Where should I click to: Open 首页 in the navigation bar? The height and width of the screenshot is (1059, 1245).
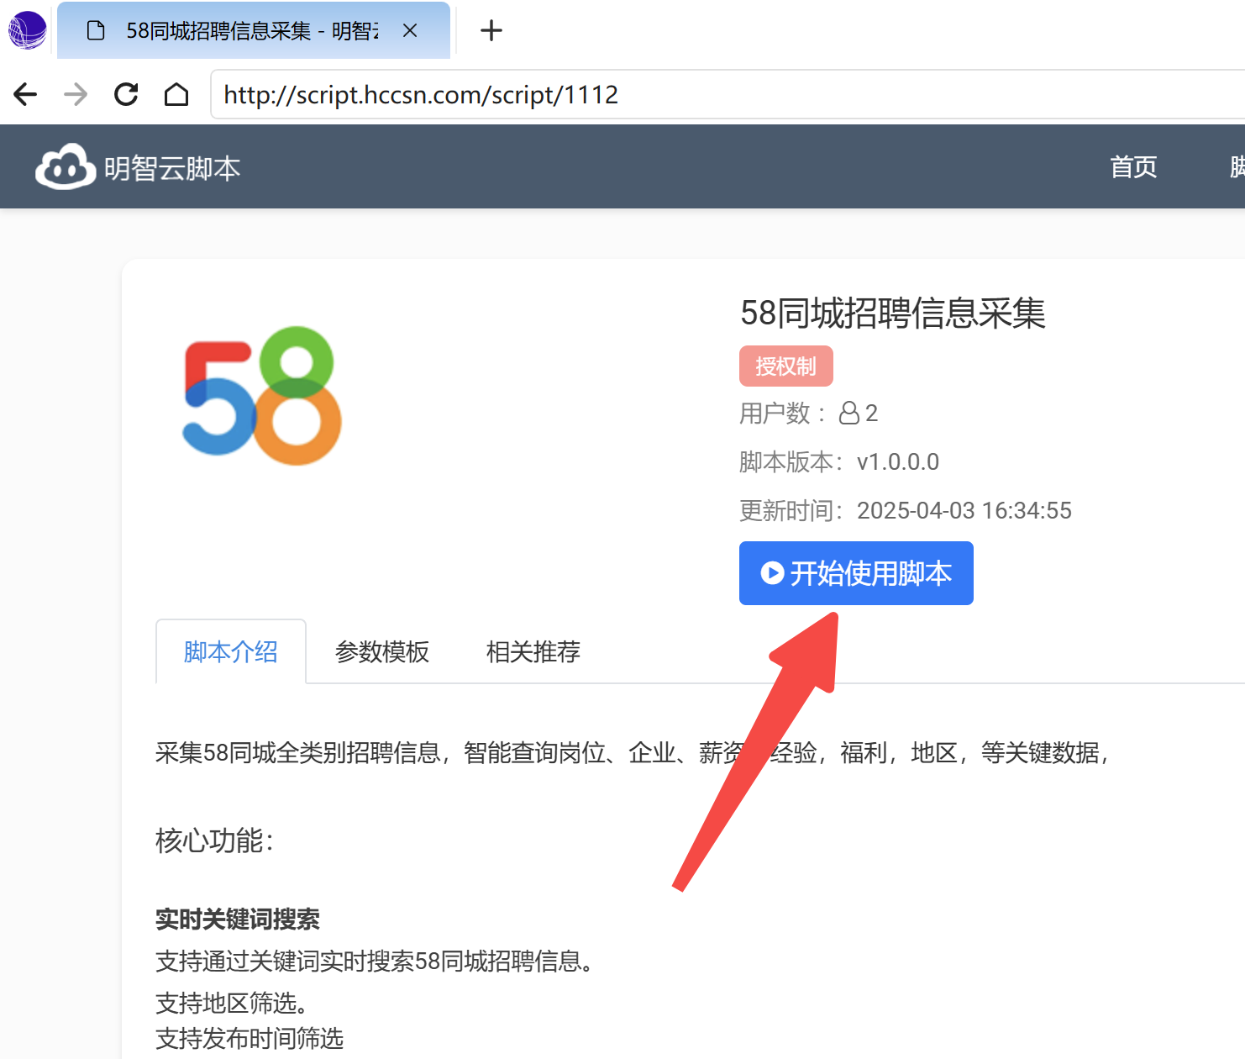[x=1133, y=167]
